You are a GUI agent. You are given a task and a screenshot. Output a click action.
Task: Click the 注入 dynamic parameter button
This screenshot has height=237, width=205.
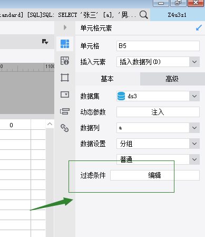158,112
